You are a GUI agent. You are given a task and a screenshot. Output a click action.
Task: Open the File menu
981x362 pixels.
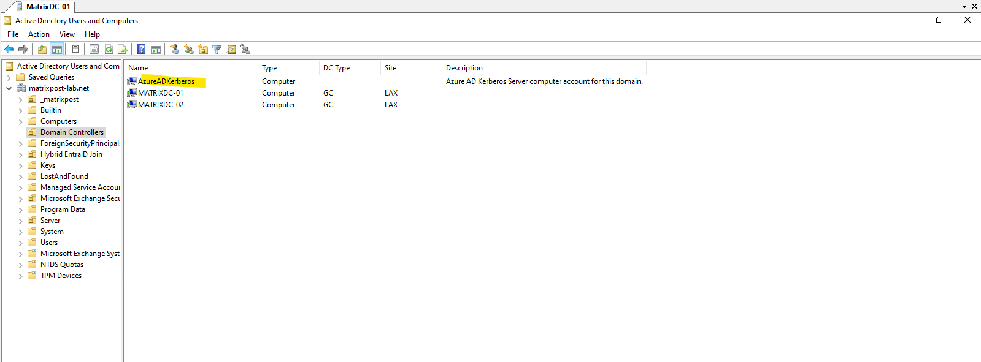(x=13, y=34)
